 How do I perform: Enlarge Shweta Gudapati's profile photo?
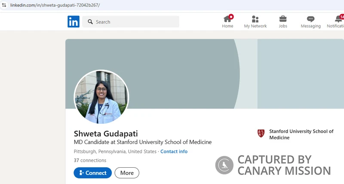pyautogui.click(x=101, y=97)
